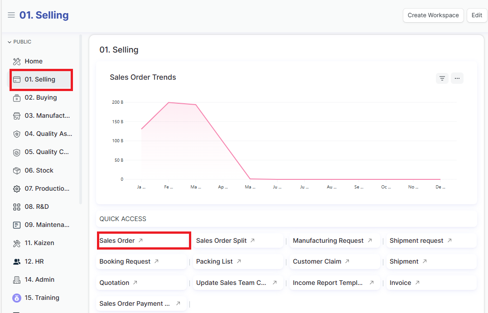The height and width of the screenshot is (313, 488).
Task: Click the 02. Buying icon
Action: pyautogui.click(x=17, y=98)
